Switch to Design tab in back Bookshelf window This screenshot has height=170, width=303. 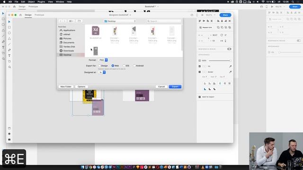tap(22, 7)
